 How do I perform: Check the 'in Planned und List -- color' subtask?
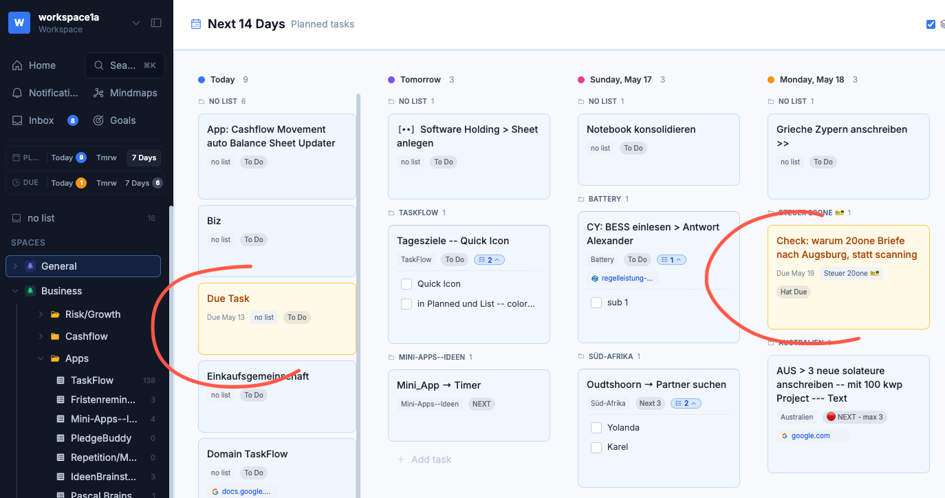pyautogui.click(x=406, y=304)
